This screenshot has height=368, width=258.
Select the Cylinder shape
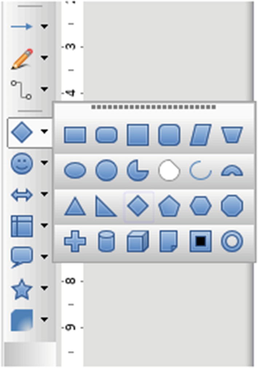[x=106, y=241]
